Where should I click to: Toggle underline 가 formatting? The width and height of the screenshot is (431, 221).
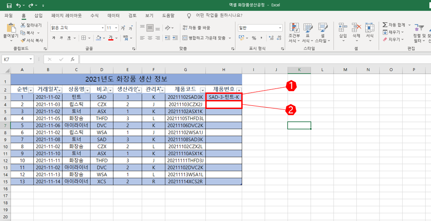pos(69,38)
